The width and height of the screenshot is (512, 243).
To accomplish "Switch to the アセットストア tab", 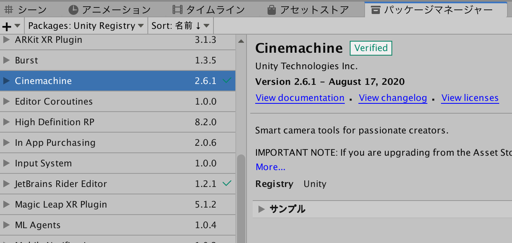I will click(x=308, y=9).
